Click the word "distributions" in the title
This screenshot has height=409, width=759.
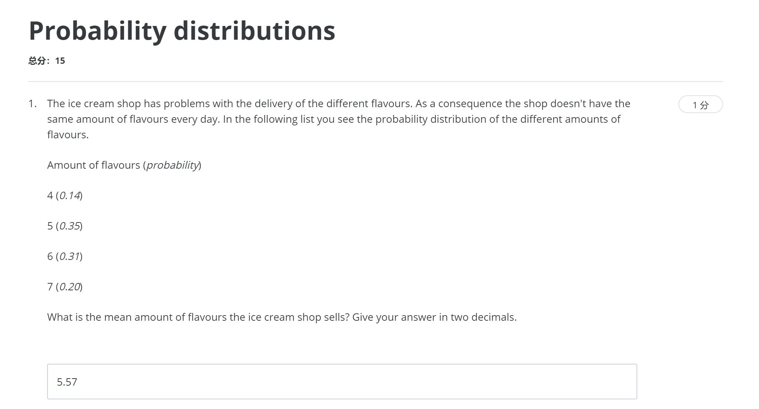click(254, 30)
